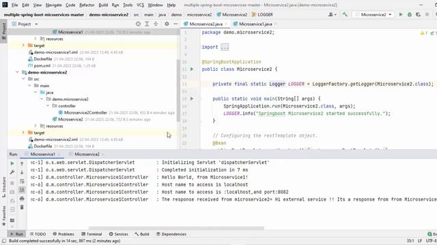
Task: Toggle scroll to end in the Run console
Action: click(22, 190)
